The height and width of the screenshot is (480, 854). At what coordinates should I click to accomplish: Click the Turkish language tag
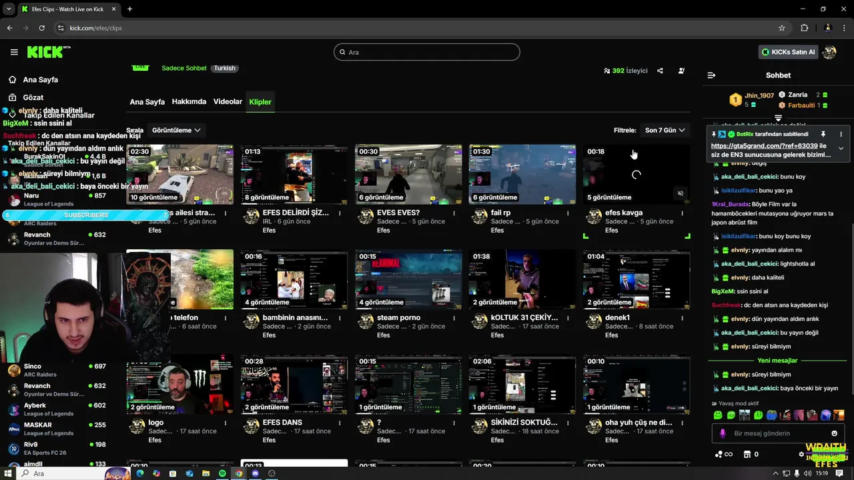[225, 68]
